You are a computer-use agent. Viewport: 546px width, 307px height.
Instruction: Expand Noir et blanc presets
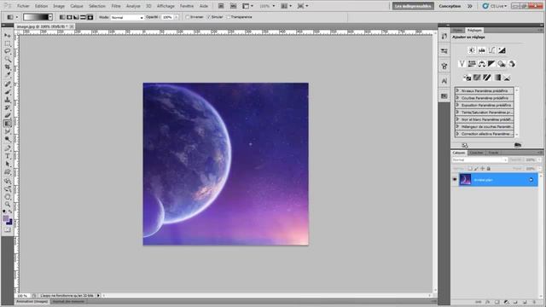click(x=457, y=119)
